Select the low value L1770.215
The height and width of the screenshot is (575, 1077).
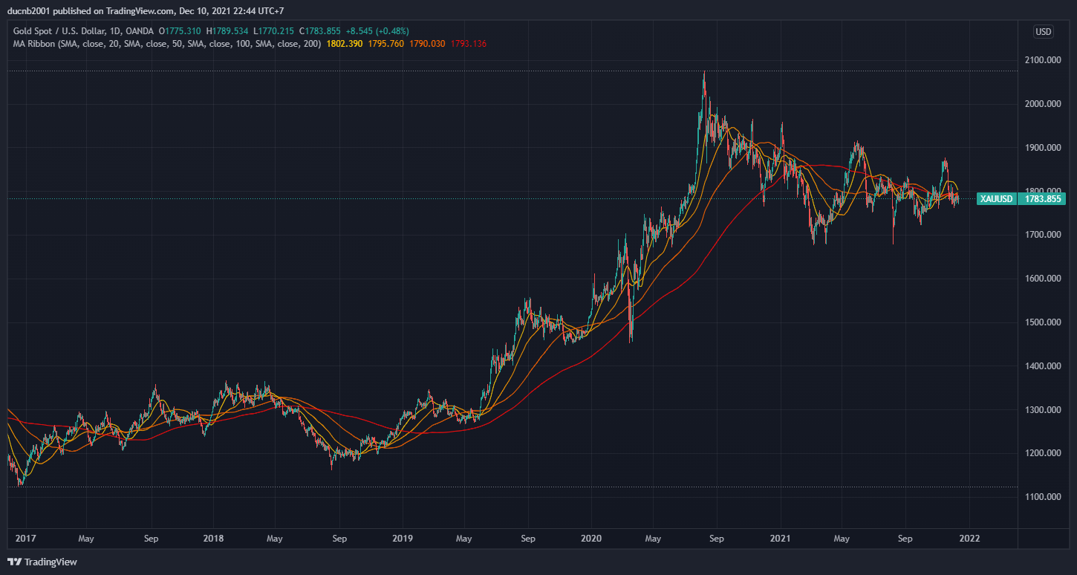[273, 31]
